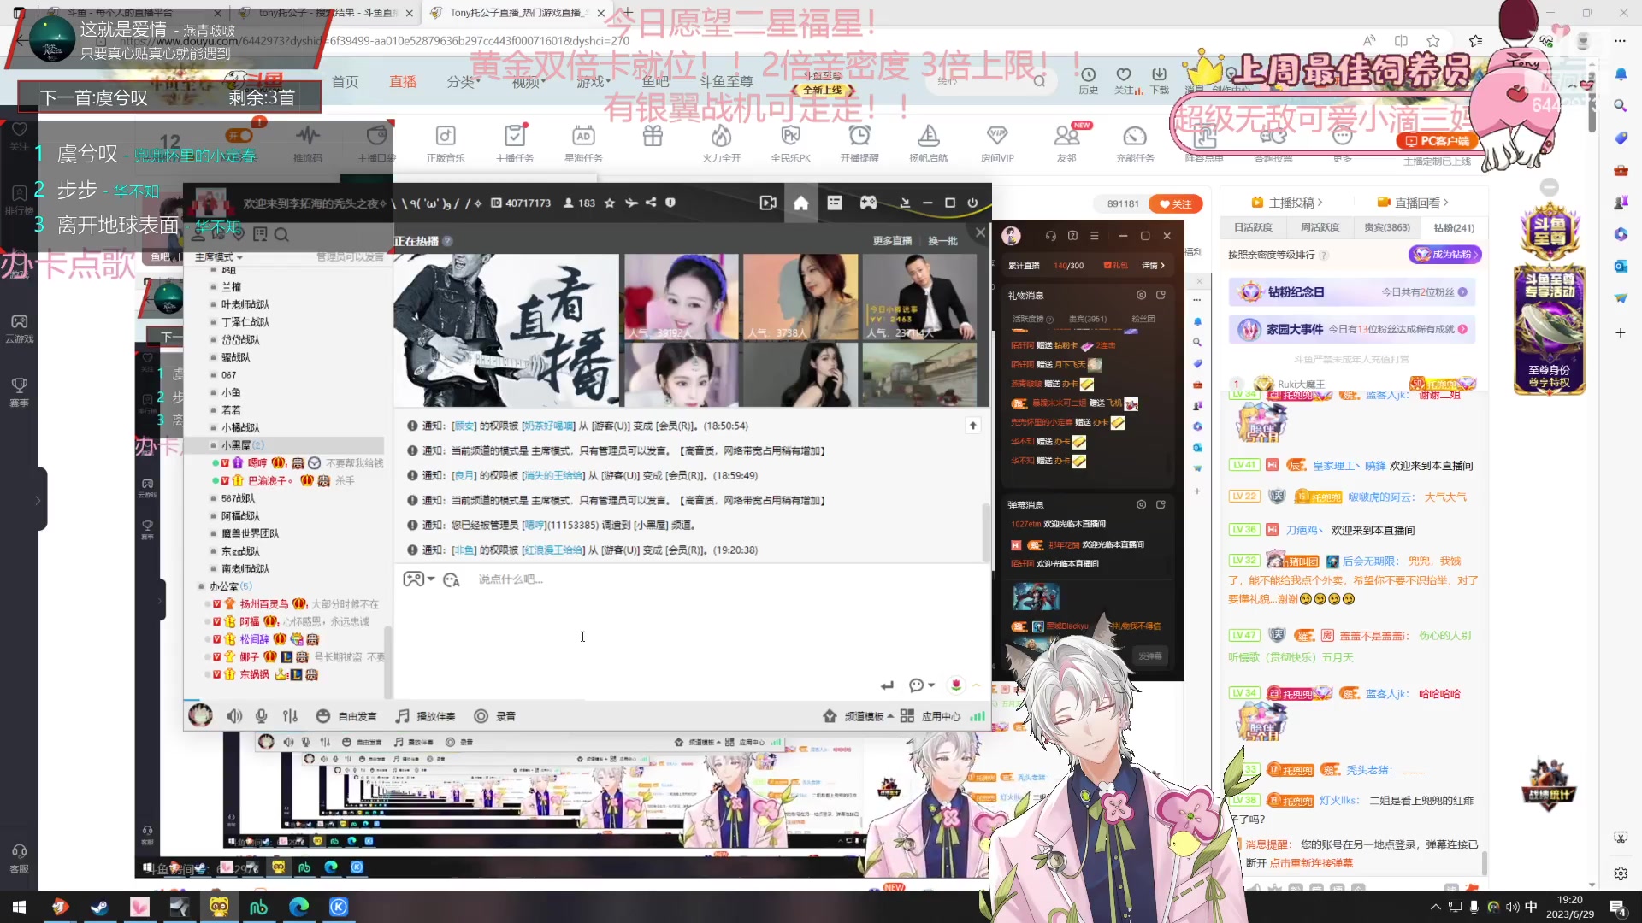
Task: Click the tray volume icon
Action: (x=1512, y=907)
